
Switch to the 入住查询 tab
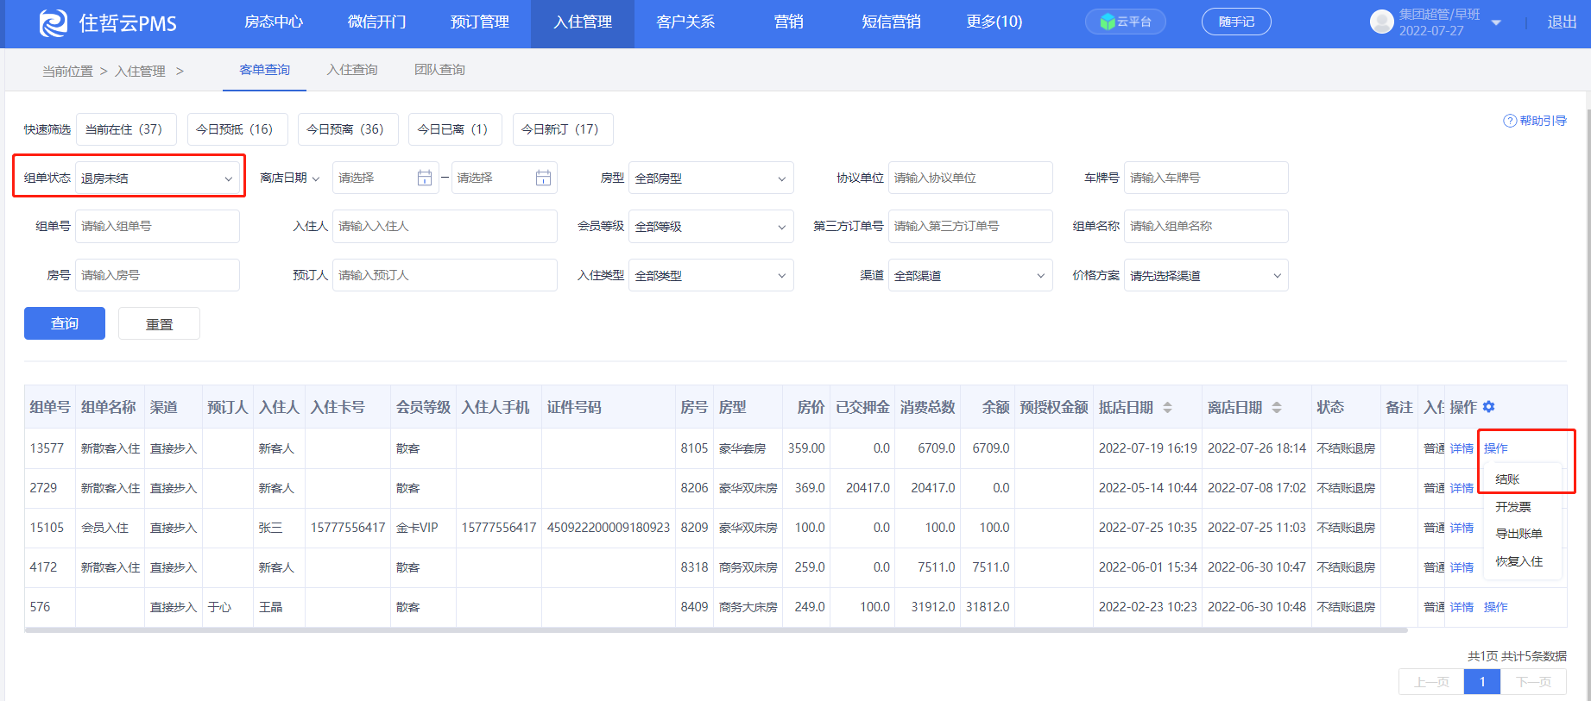click(x=352, y=70)
